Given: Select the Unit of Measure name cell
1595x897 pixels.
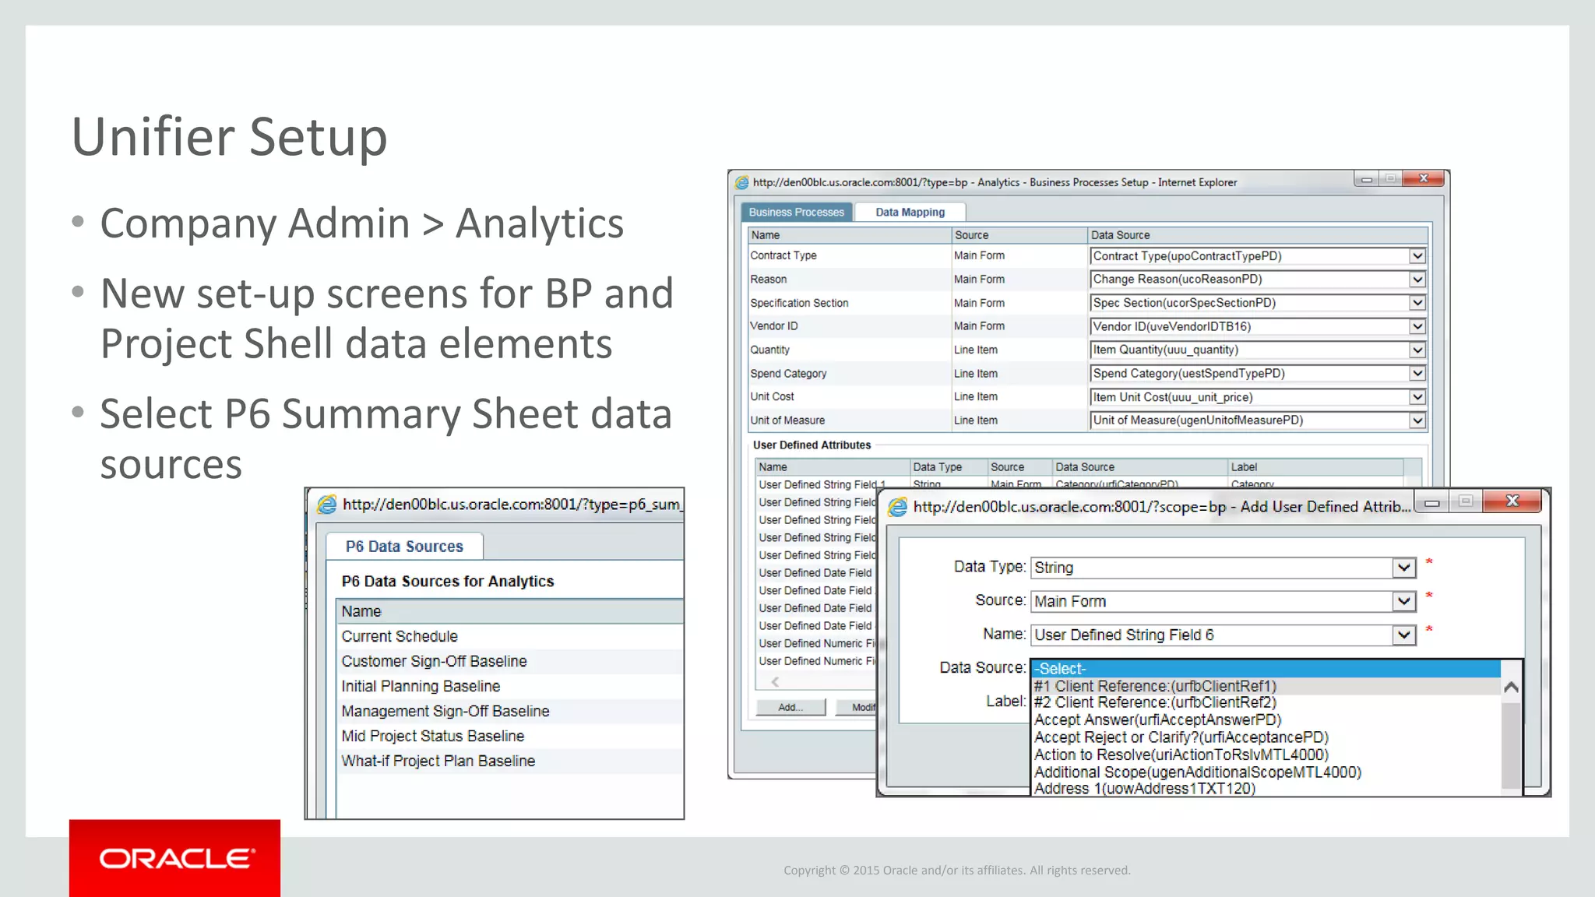Looking at the screenshot, I should 849,420.
